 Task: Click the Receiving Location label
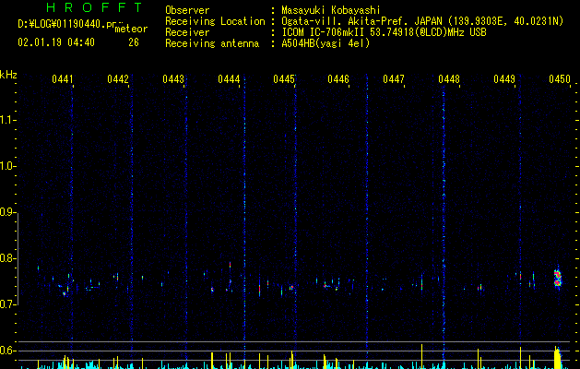pos(215,21)
